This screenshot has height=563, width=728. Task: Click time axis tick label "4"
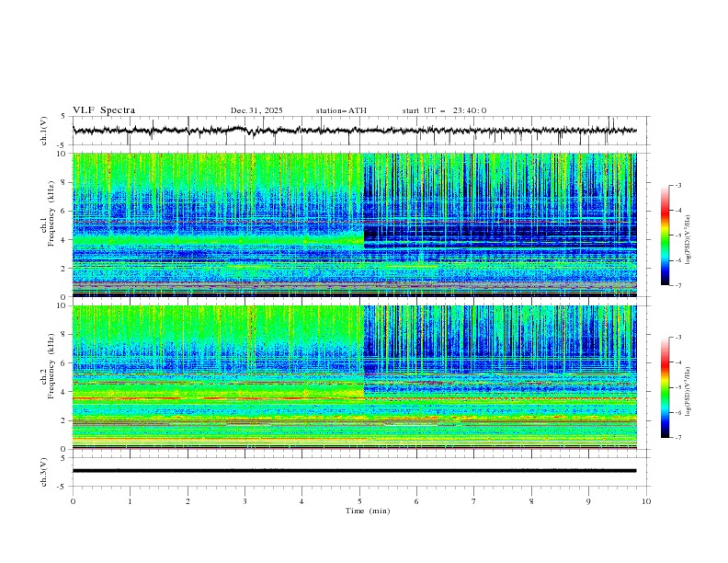[301, 501]
